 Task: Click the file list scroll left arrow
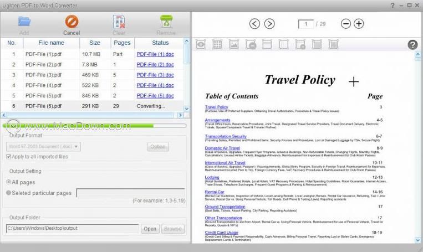pyautogui.click(x=4, y=115)
